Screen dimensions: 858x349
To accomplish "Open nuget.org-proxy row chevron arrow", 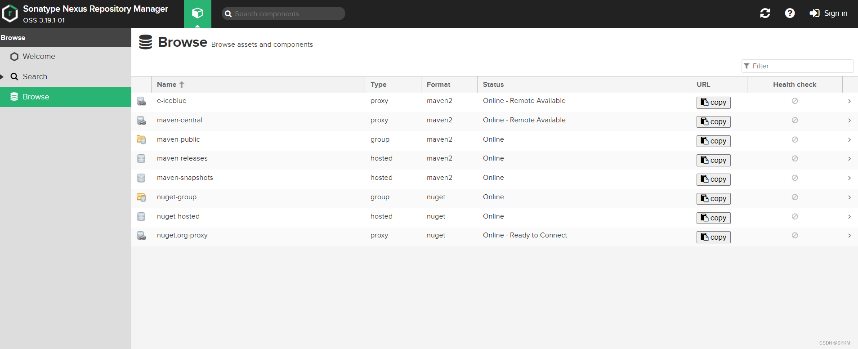I will (x=849, y=236).
